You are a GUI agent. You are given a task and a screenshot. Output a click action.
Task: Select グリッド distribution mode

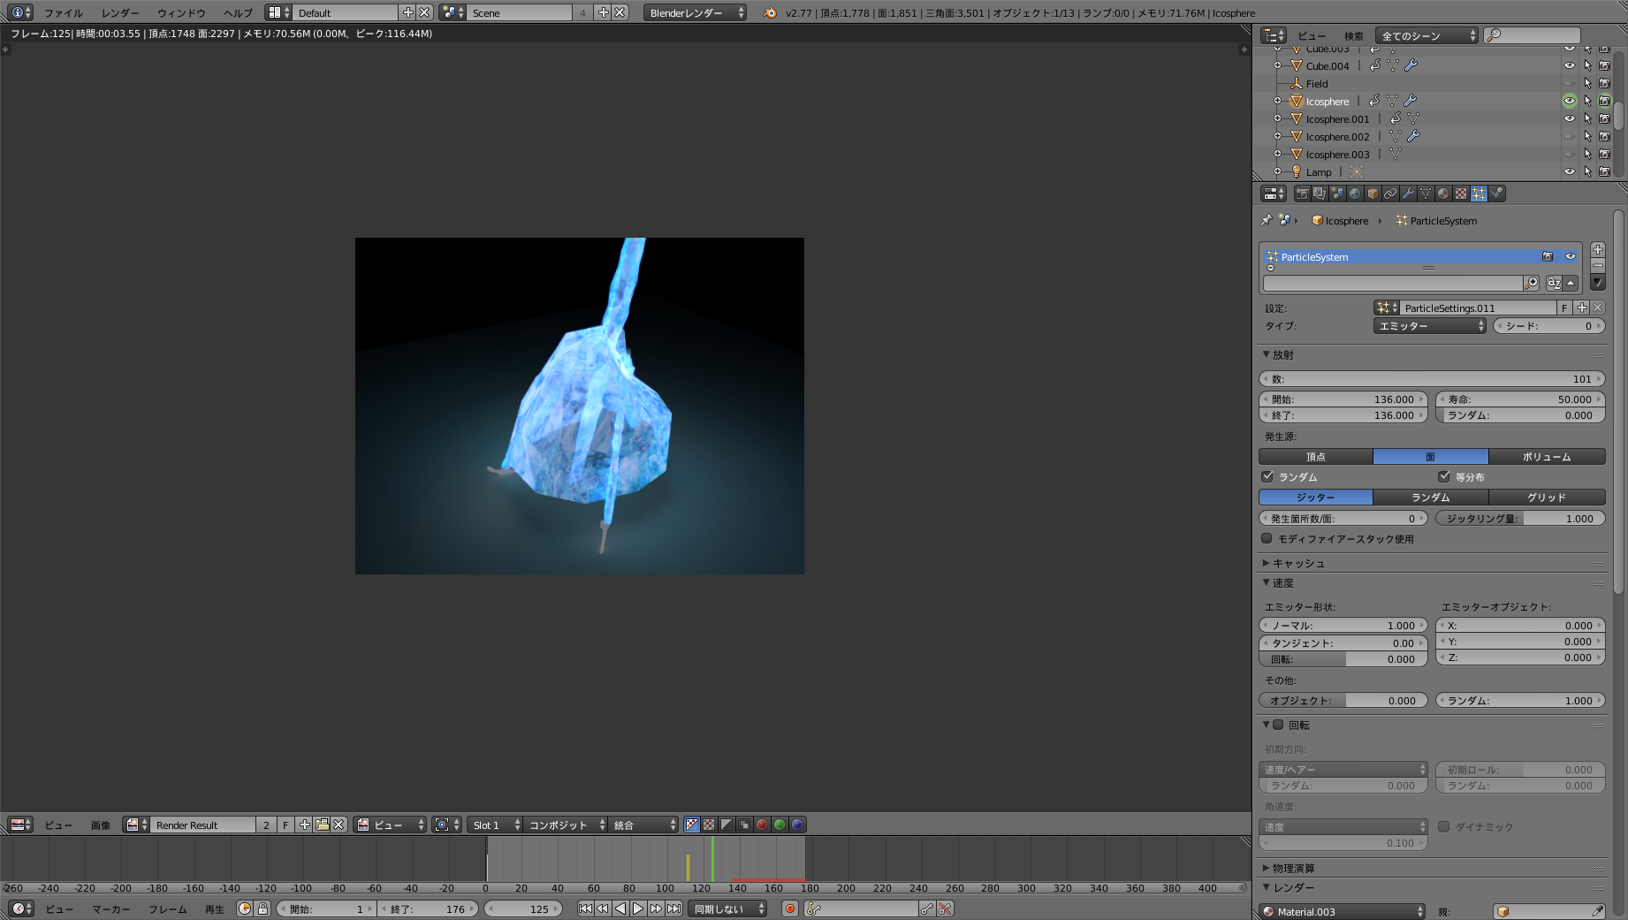coord(1547,498)
